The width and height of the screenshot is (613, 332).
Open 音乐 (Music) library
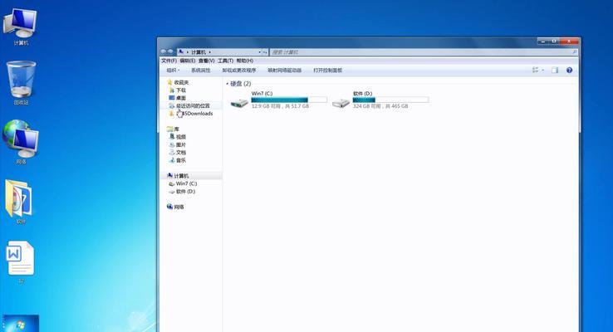coord(178,160)
